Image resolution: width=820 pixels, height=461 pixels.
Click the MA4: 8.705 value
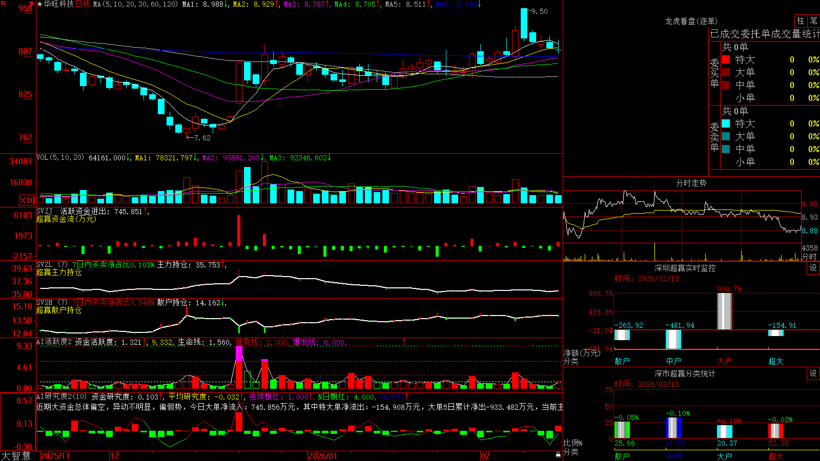tap(355, 4)
